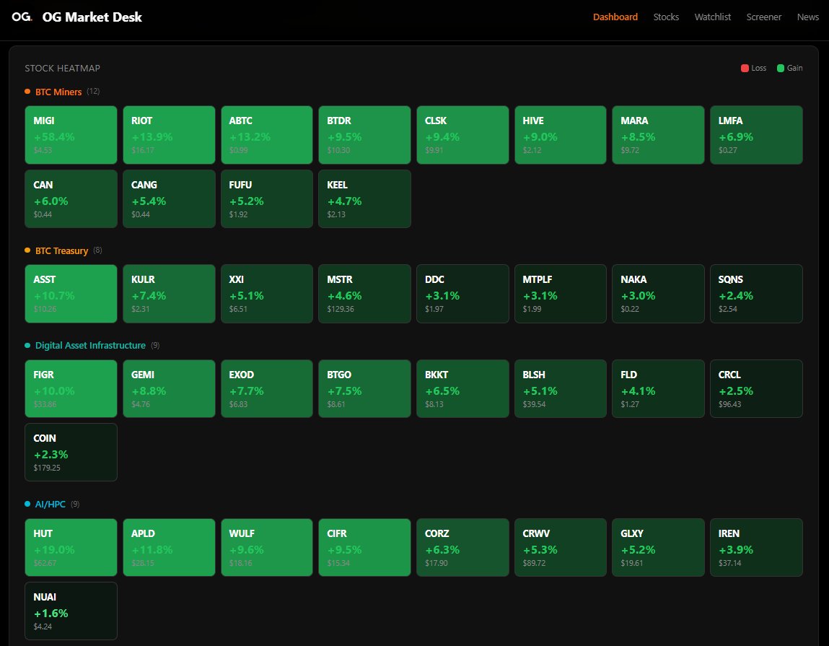
Task: Select the Dashboard nav item
Action: (615, 17)
